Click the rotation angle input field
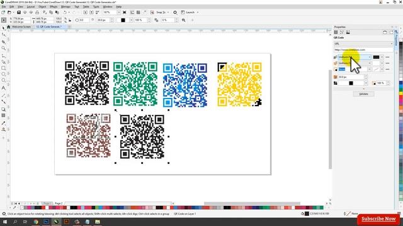Screen dimensions: 403x226 [84, 20]
